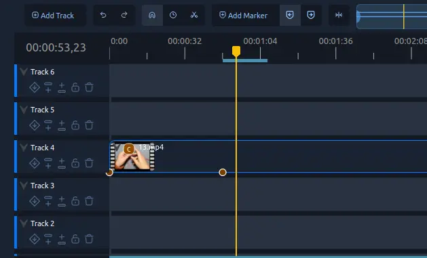This screenshot has width=427, height=258.
Task: Click Track 4's diamond down-arrow icon
Action: coord(35,163)
